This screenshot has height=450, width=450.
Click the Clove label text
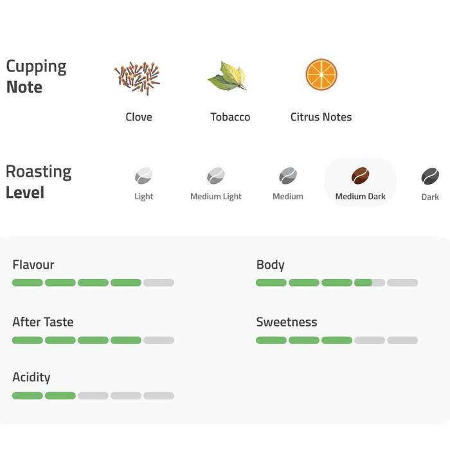tap(139, 117)
